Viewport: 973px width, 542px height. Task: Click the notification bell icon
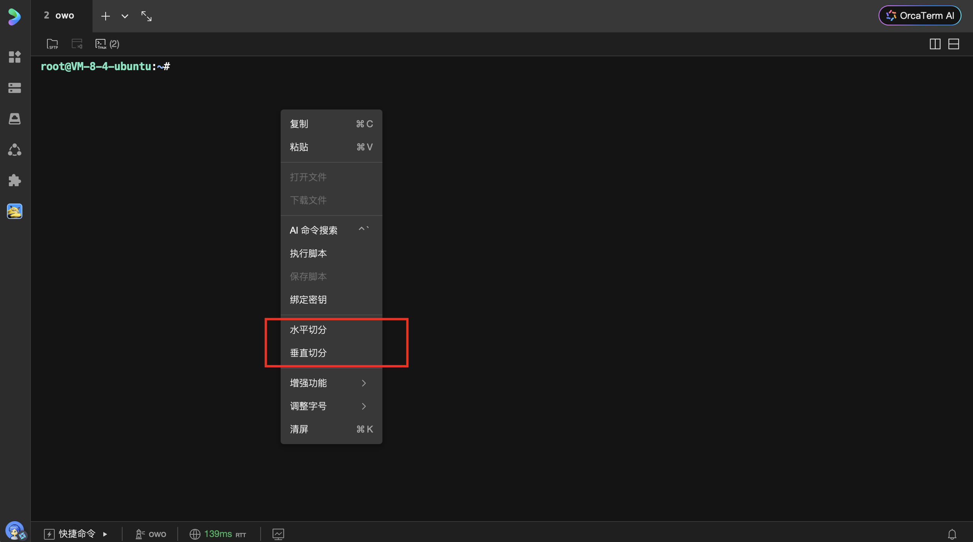[x=952, y=534]
